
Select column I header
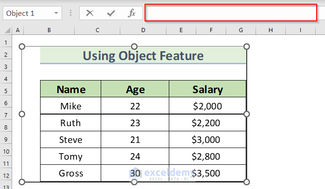click(300, 30)
